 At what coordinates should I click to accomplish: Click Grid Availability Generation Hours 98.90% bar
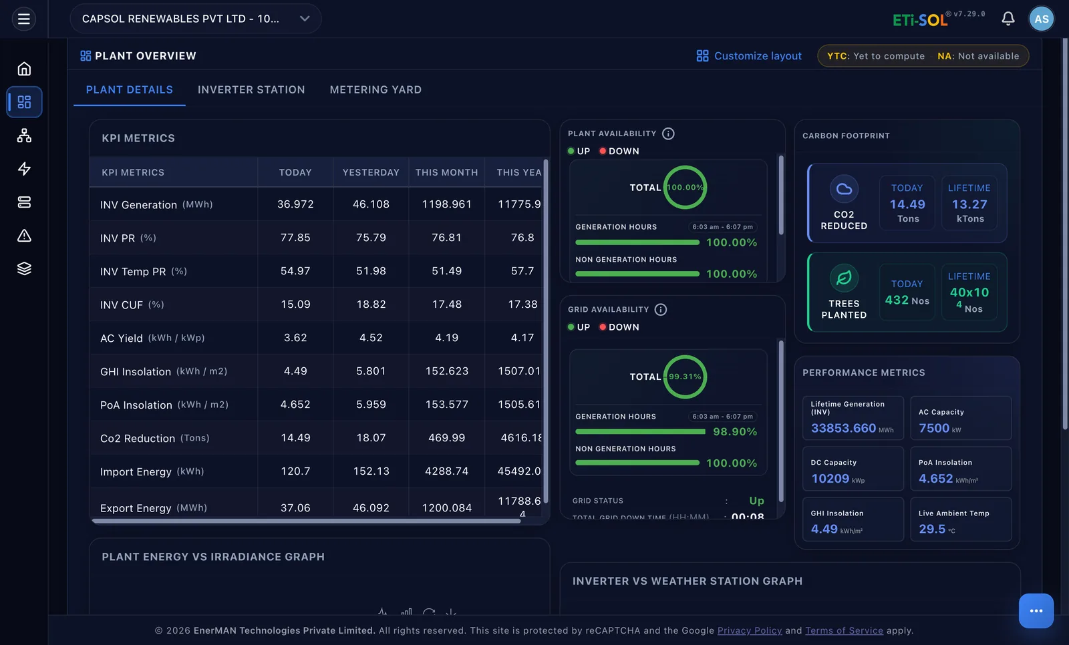point(640,432)
